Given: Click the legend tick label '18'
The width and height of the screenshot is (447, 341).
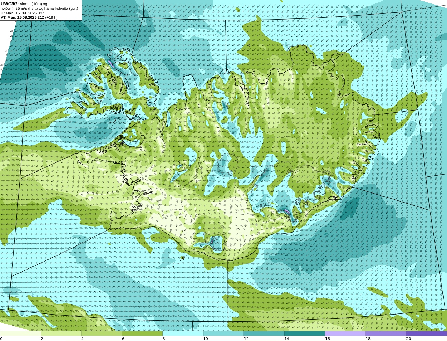Looking at the screenshot, I should coord(368,339).
